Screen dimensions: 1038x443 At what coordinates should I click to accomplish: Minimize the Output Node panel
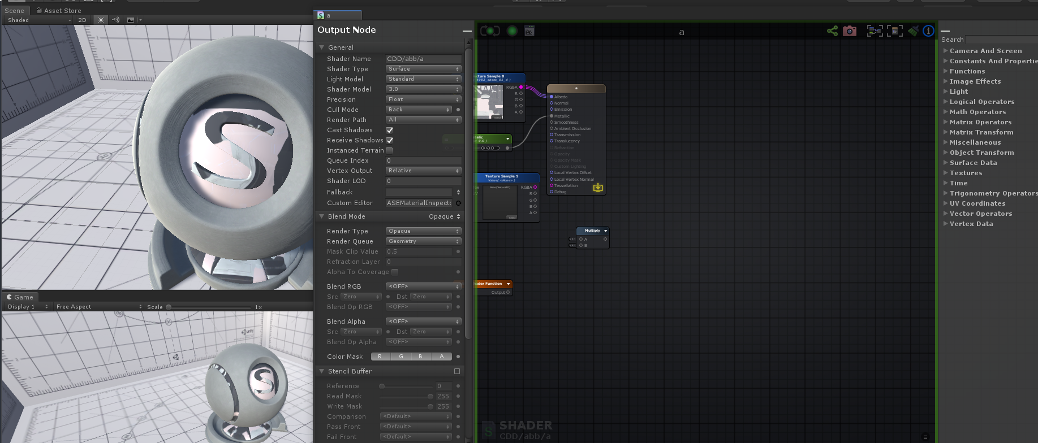[467, 31]
